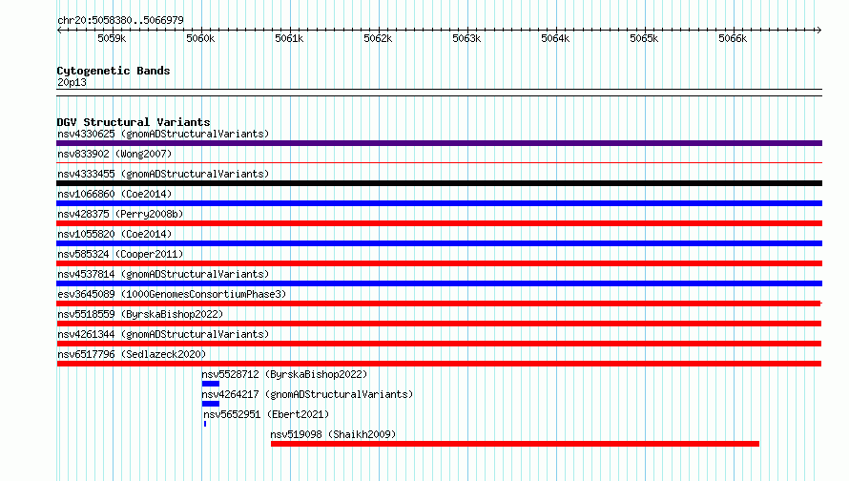
Task: Click the blue nsv4537814 variant bar
Action: pyautogui.click(x=439, y=283)
